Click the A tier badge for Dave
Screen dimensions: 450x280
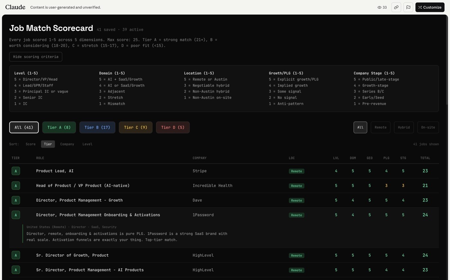tap(16, 200)
